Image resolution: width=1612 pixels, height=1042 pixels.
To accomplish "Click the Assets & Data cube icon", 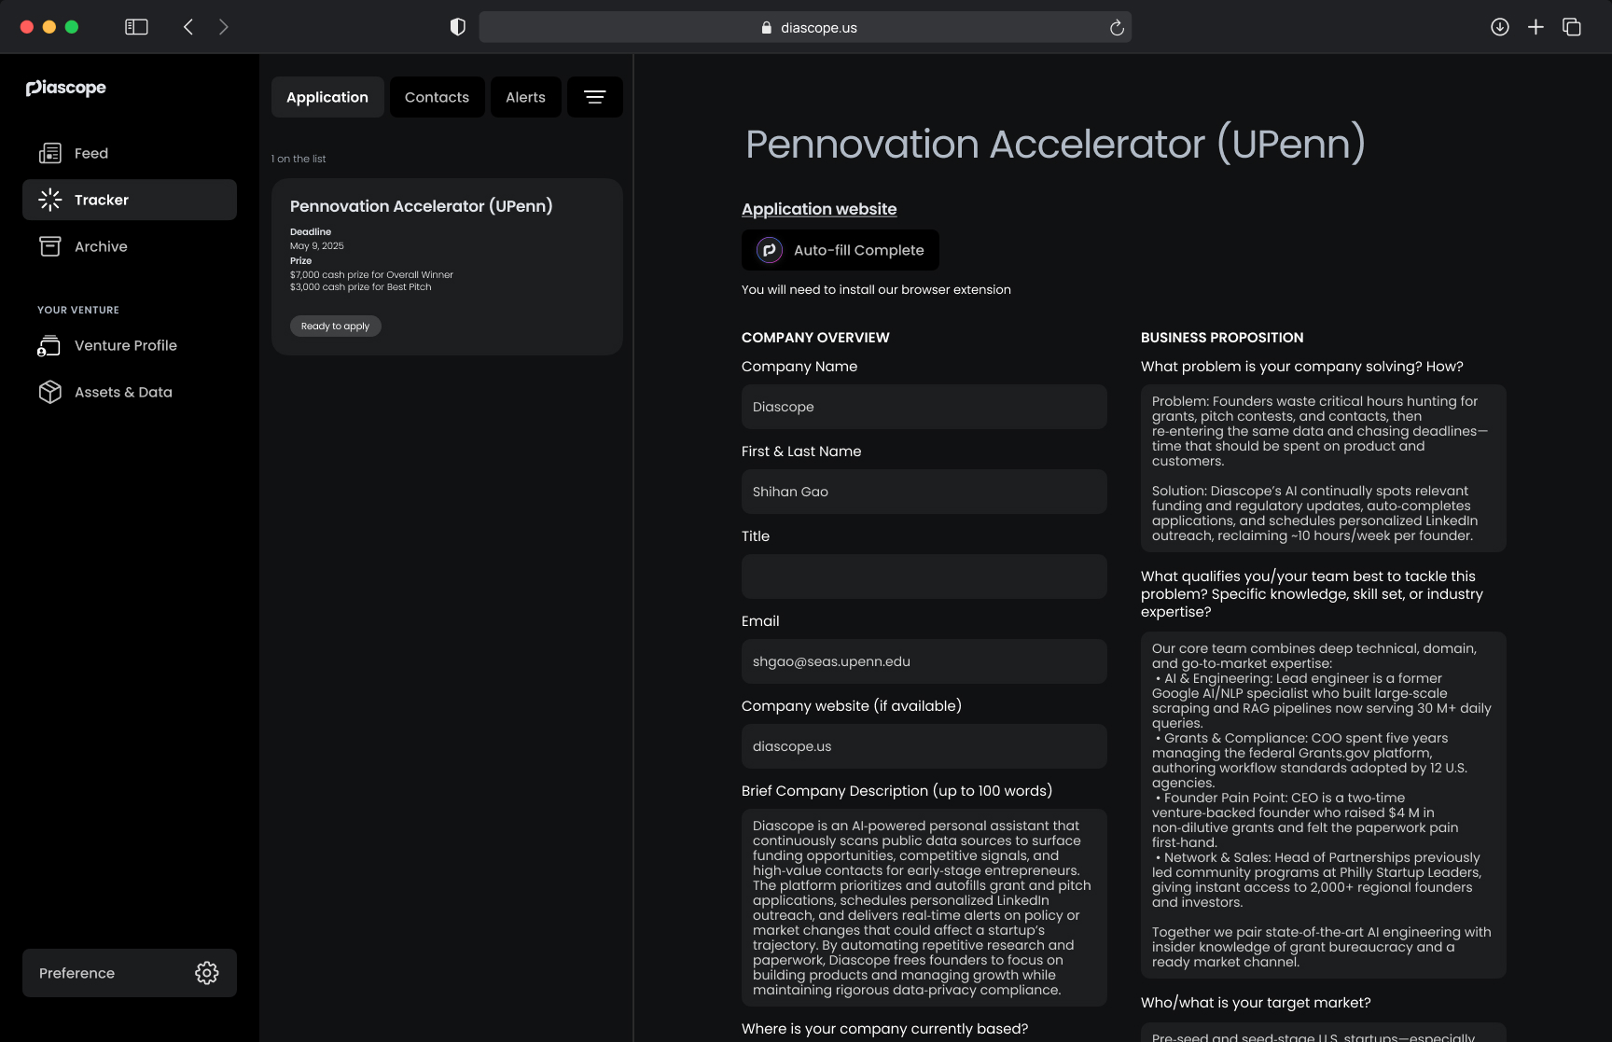I will [50, 392].
